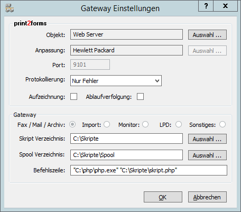Screen dimensions: 241x212
Task: Click the Skript Verzeichnis field
Action: [126, 139]
